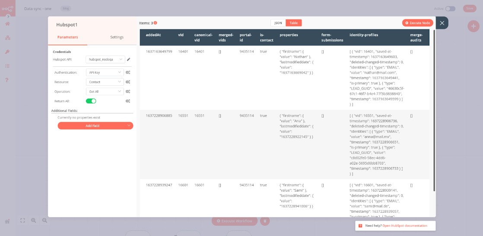Click the HubSpot help question icon

pyautogui.click(x=360, y=226)
